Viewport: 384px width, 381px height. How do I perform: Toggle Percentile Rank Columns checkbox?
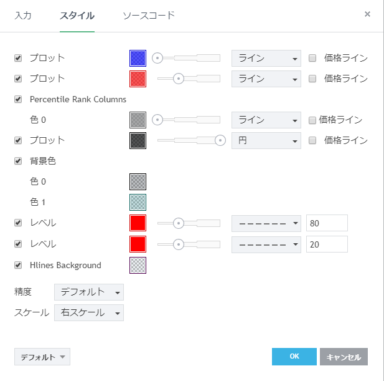pyautogui.click(x=18, y=99)
